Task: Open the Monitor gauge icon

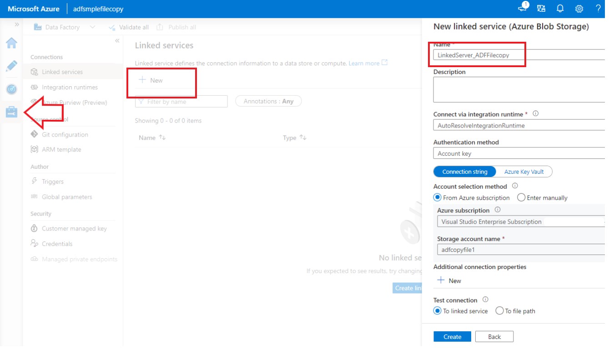Action: point(11,89)
